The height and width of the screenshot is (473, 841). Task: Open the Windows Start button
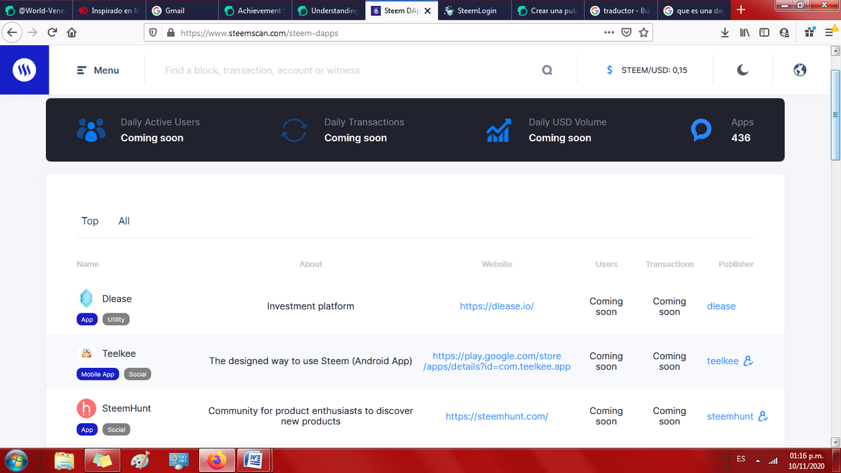point(16,460)
